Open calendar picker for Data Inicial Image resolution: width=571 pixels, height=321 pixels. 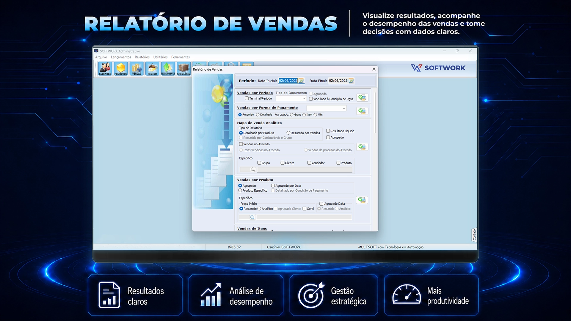tap(301, 81)
